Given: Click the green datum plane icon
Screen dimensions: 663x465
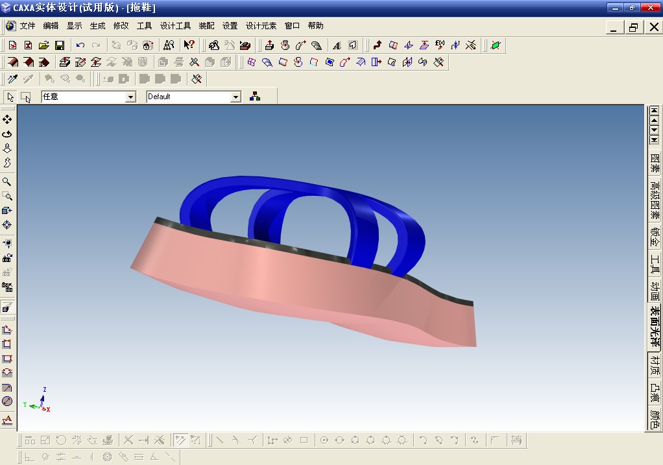Looking at the screenshot, I should 496,45.
